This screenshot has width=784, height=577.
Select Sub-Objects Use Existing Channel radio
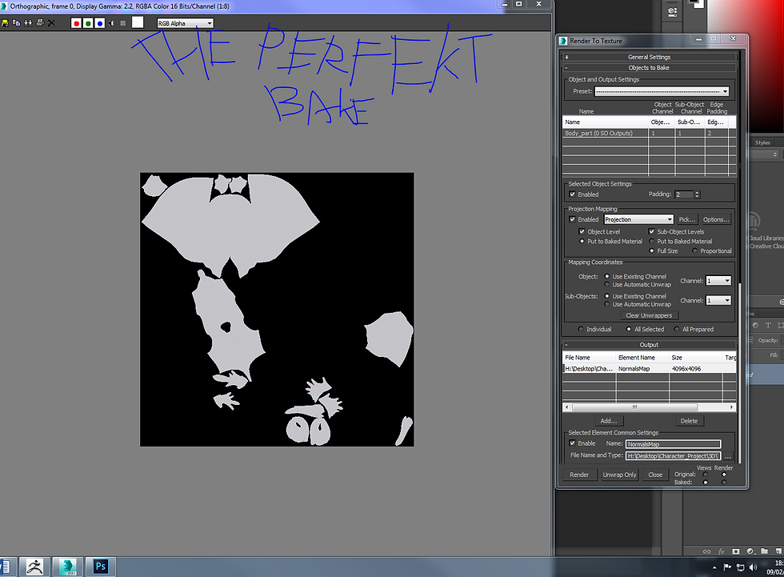point(606,296)
